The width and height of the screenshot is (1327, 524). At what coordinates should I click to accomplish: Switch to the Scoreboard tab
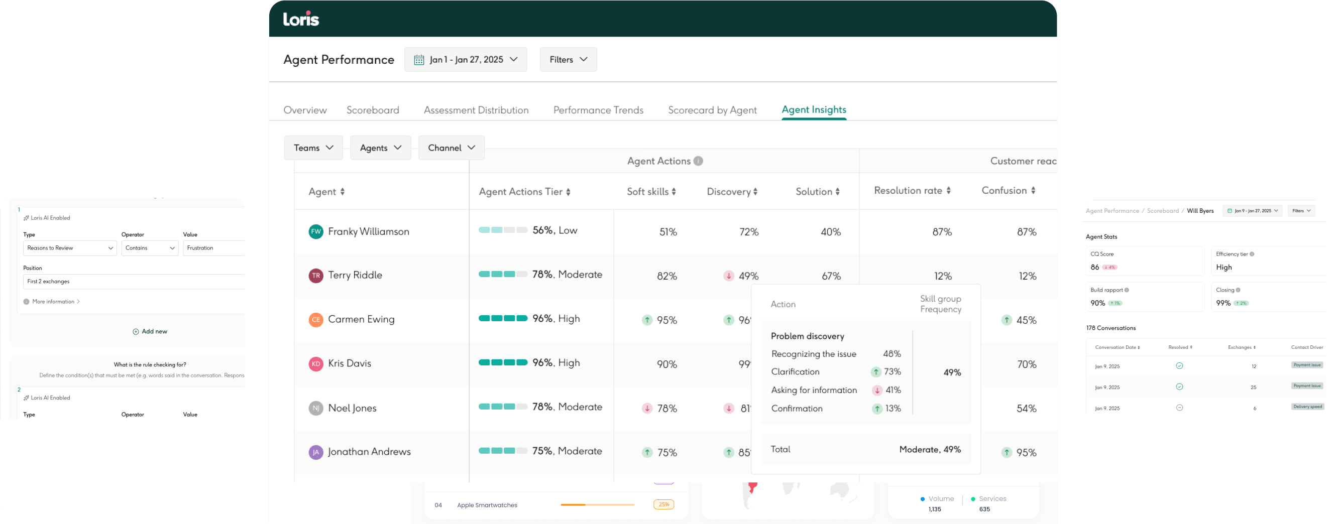373,110
